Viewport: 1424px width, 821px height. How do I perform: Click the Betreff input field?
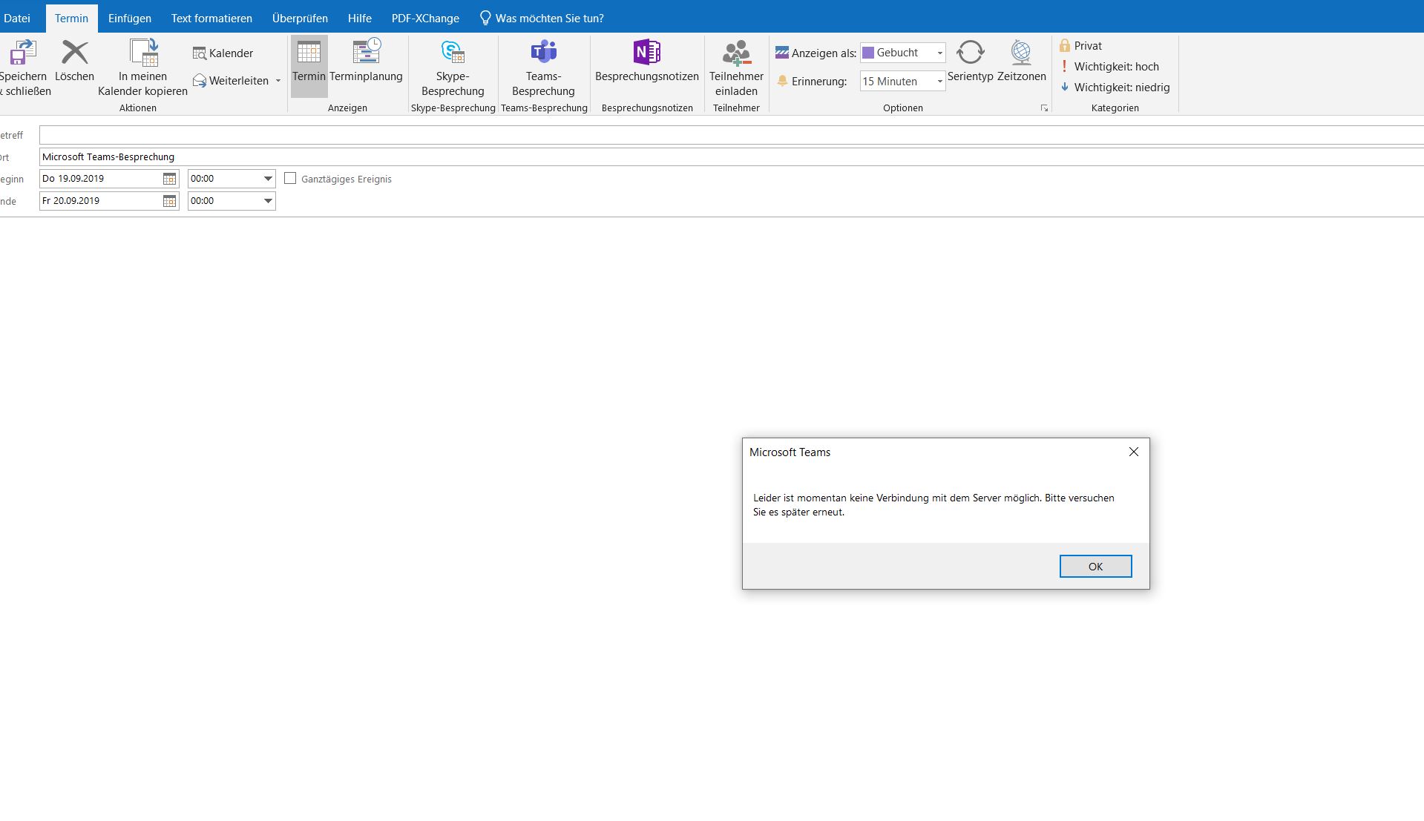(x=731, y=135)
